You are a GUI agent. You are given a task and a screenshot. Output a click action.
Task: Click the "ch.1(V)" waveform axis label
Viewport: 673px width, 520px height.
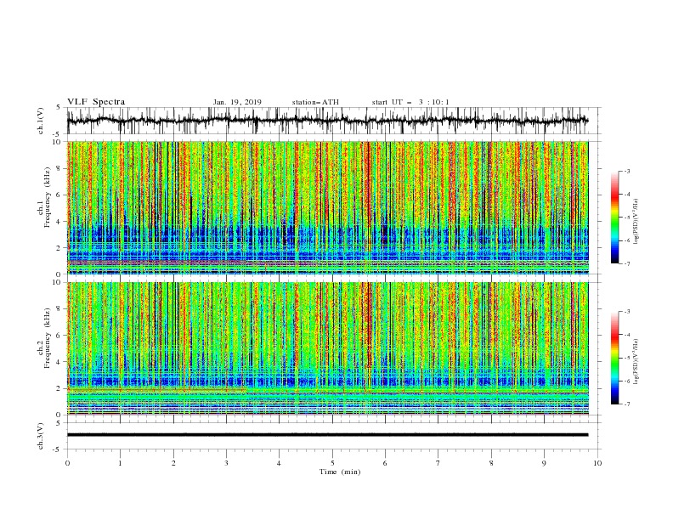[x=41, y=121]
